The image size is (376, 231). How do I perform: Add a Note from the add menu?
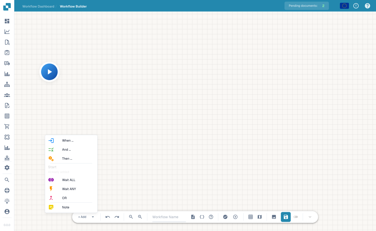(x=71, y=207)
